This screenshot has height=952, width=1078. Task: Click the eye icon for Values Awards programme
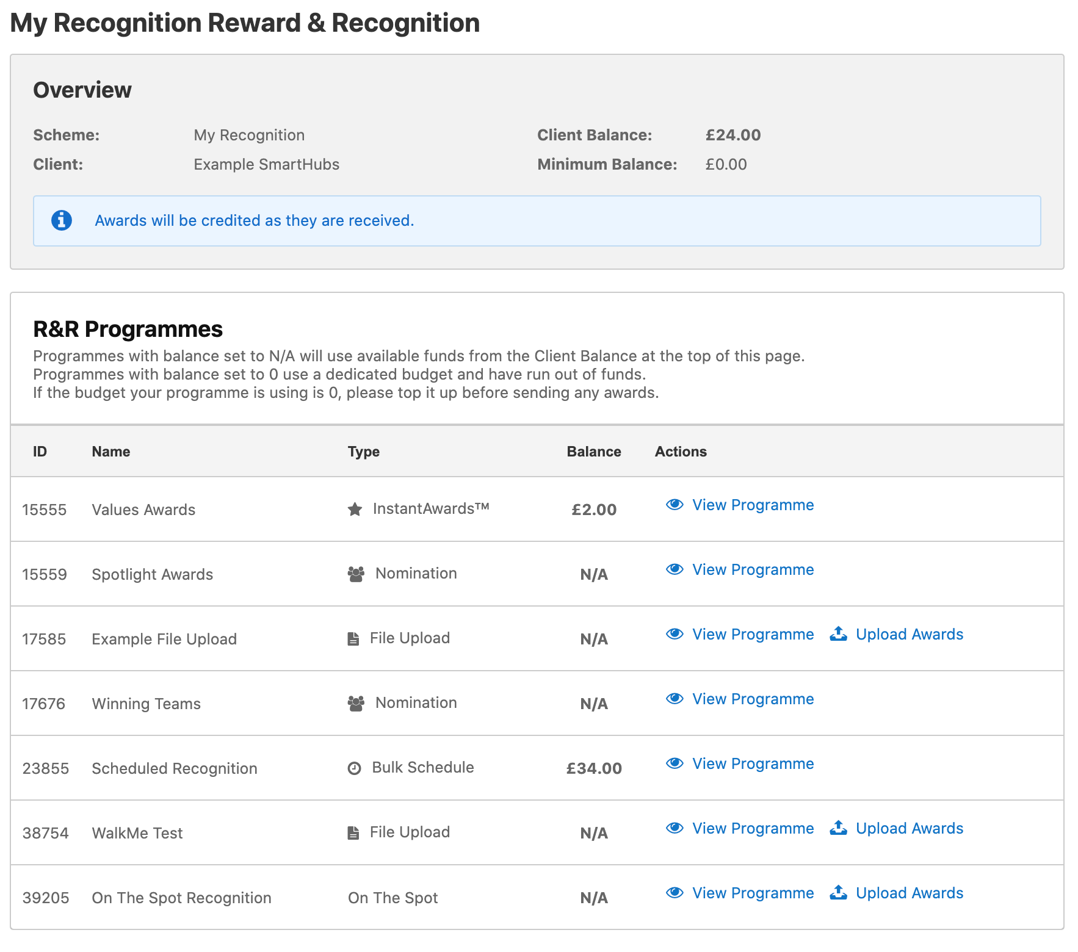click(674, 505)
